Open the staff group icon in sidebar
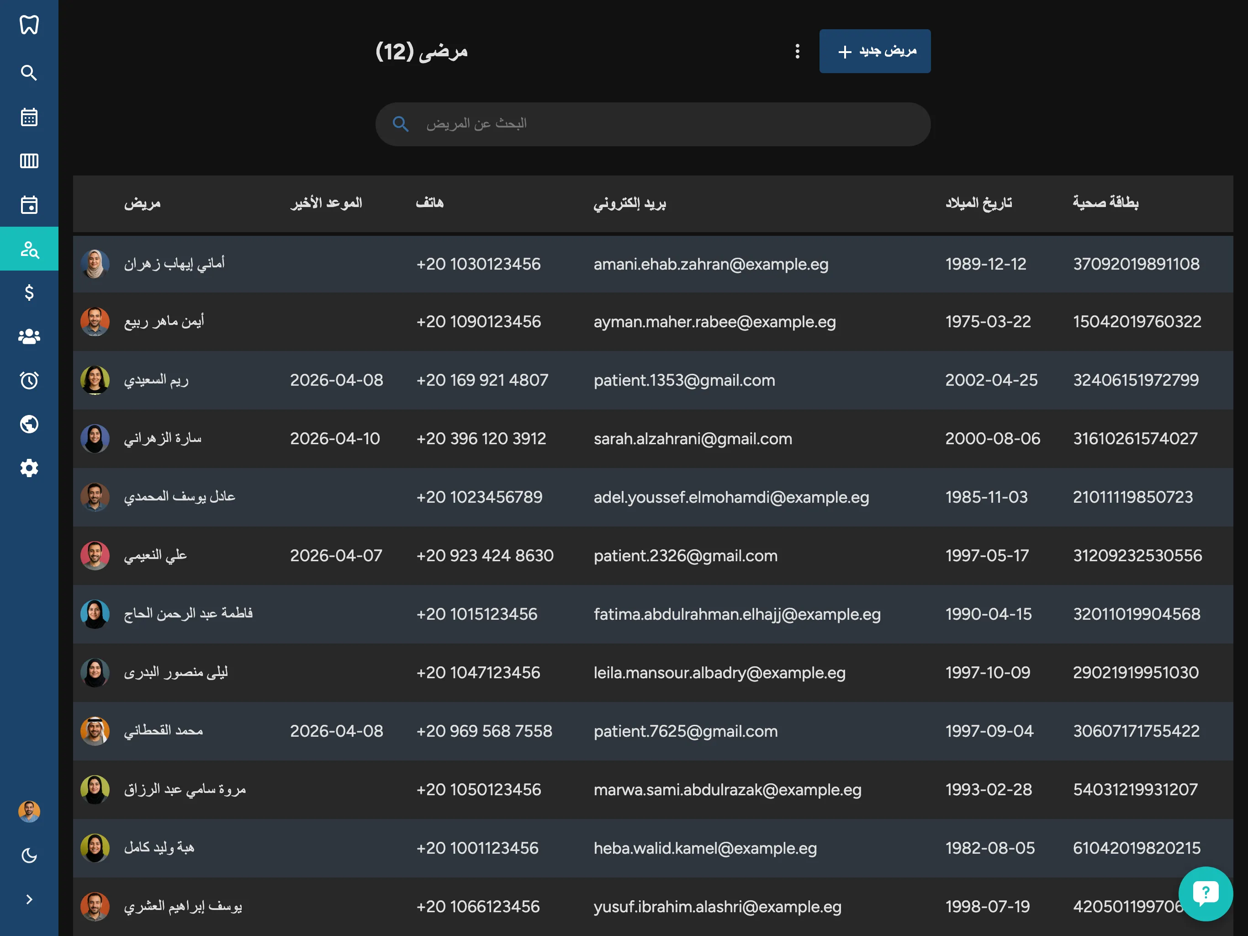 pyautogui.click(x=29, y=336)
